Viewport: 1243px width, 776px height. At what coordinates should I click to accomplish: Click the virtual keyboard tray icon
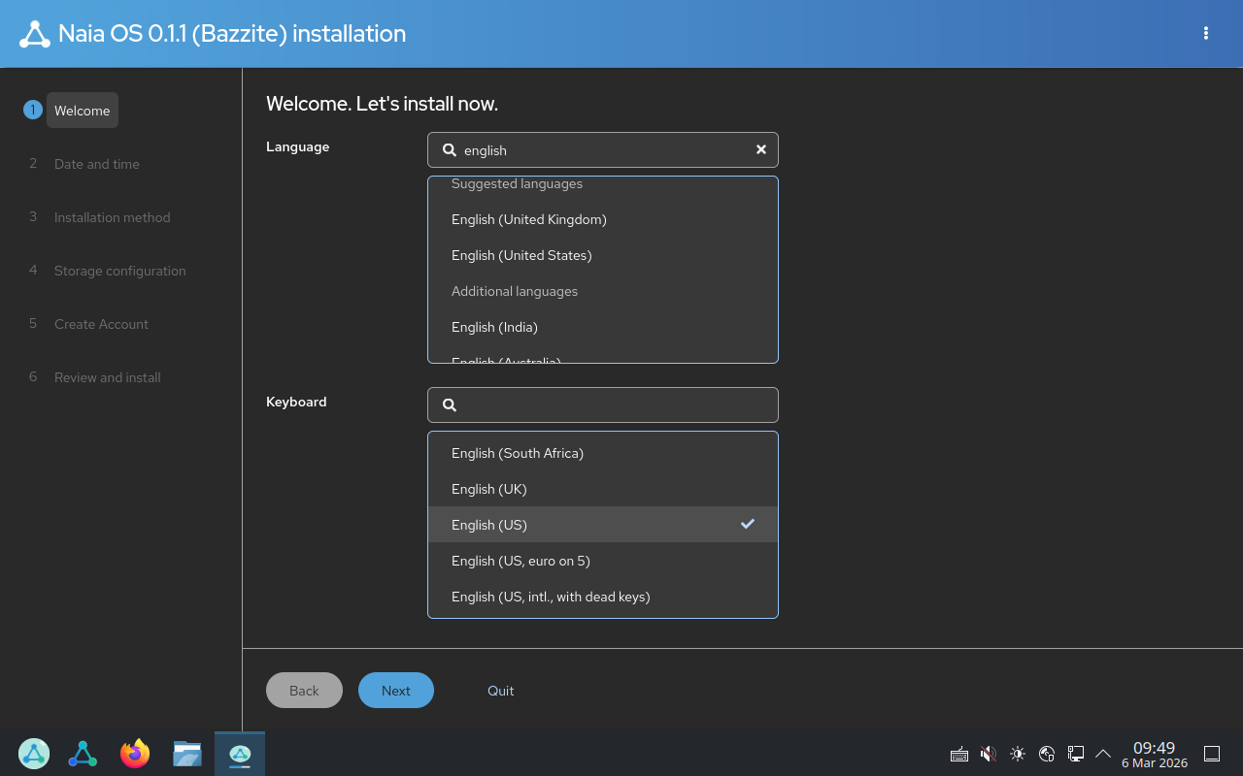coord(958,754)
